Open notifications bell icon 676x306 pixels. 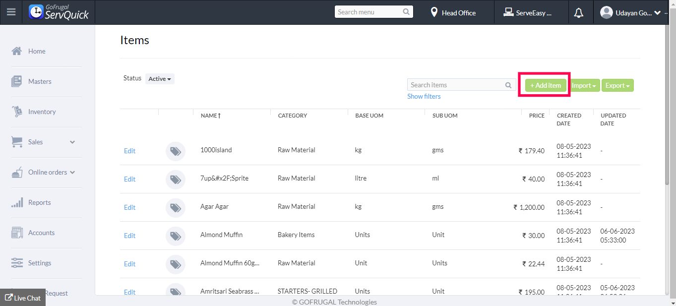(578, 13)
